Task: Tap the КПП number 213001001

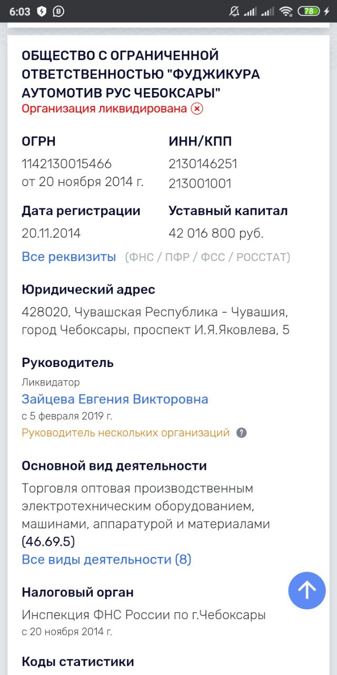Action: (200, 184)
